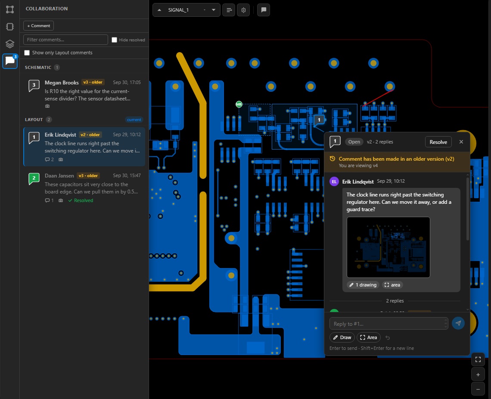Image resolution: width=491 pixels, height=399 pixels.
Task: Open the SIGNAL_1 layer dropdown arrow
Action: click(214, 10)
